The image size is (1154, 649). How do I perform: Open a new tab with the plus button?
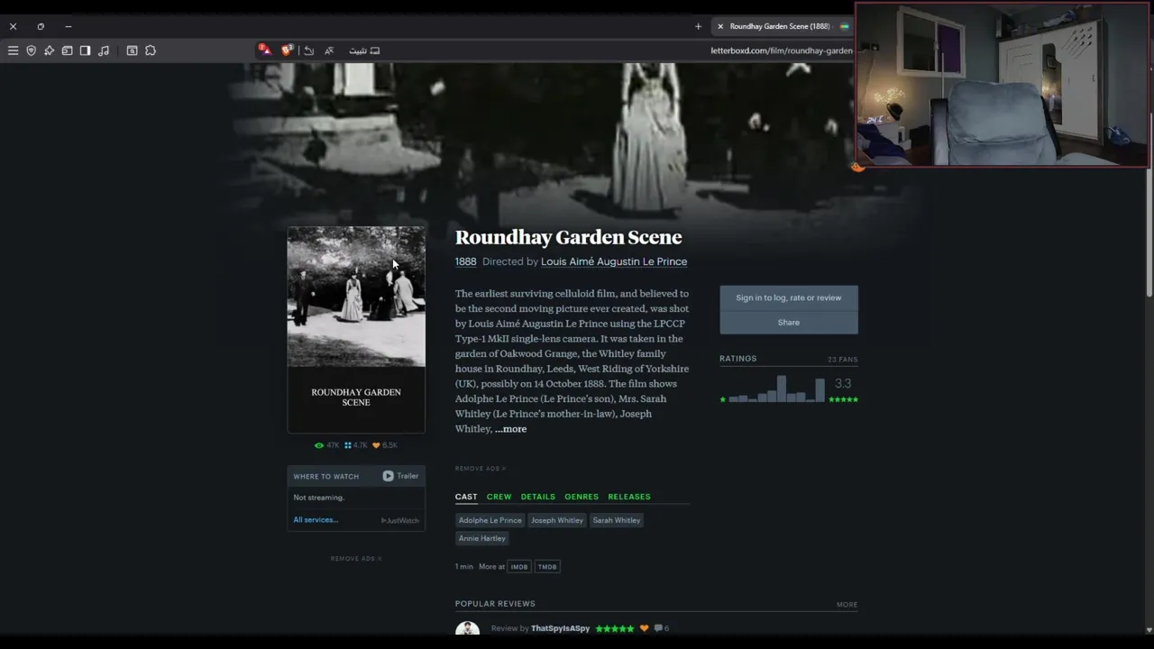[698, 26]
